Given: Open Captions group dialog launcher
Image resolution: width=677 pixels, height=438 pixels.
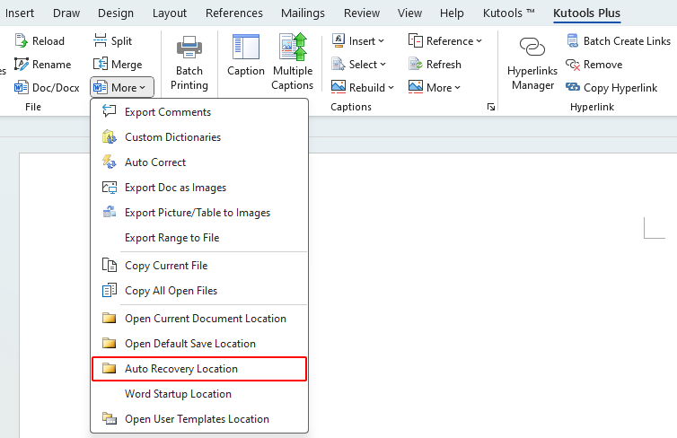Looking at the screenshot, I should click(491, 107).
